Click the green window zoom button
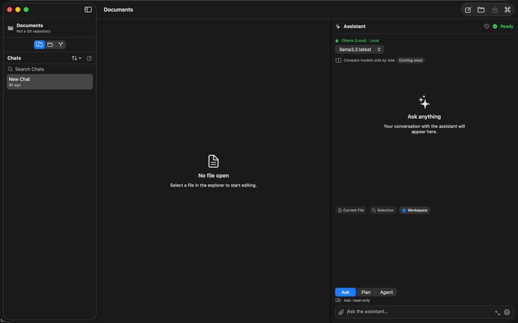Screen dimensions: 518x323 pyautogui.click(x=26, y=10)
